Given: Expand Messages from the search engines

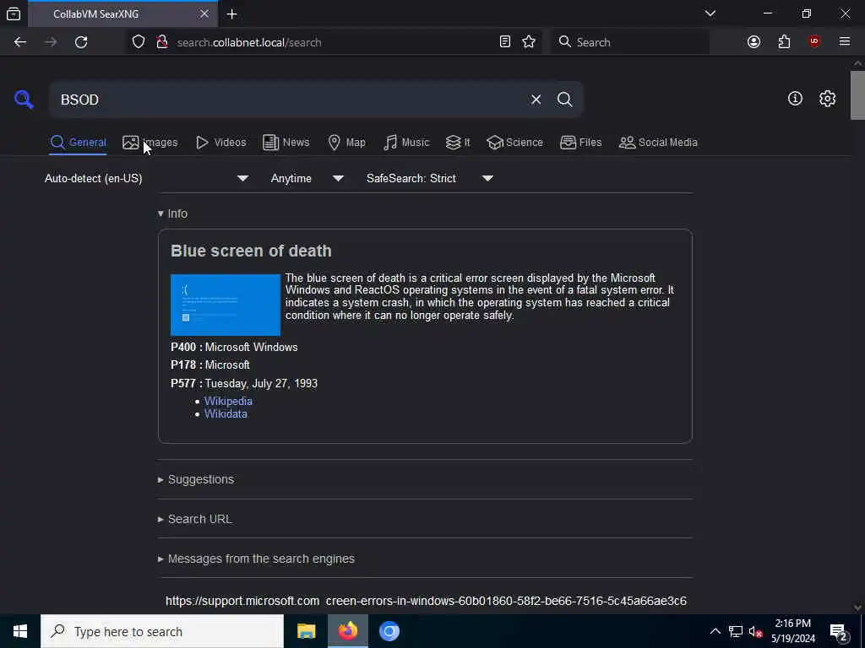Looking at the screenshot, I should pos(256,559).
